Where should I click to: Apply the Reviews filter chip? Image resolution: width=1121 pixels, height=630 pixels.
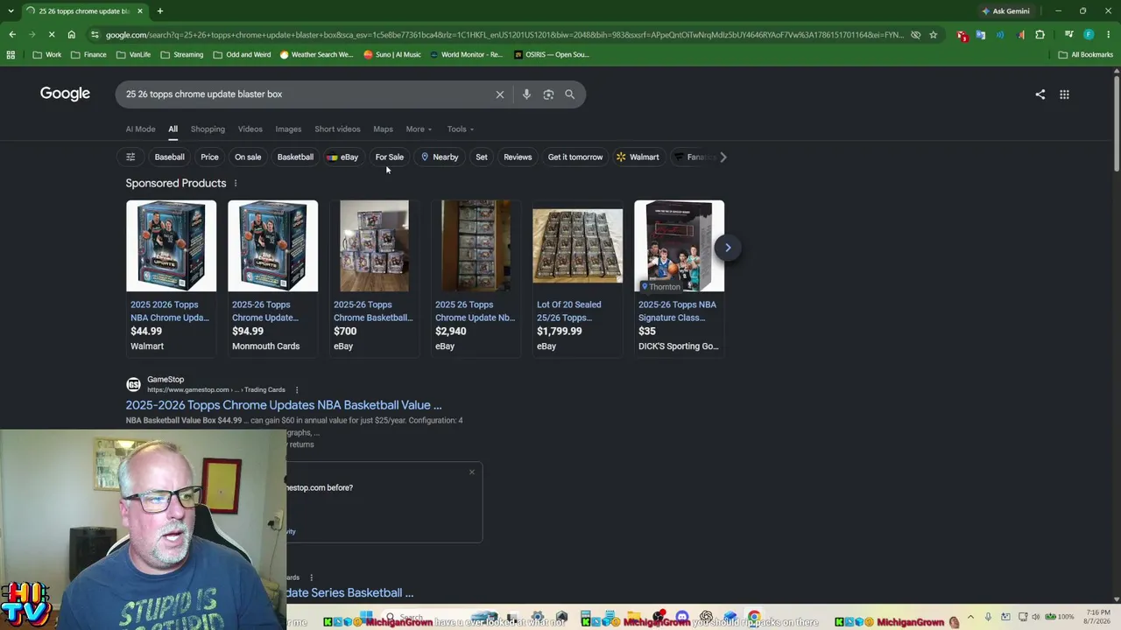coord(518,157)
